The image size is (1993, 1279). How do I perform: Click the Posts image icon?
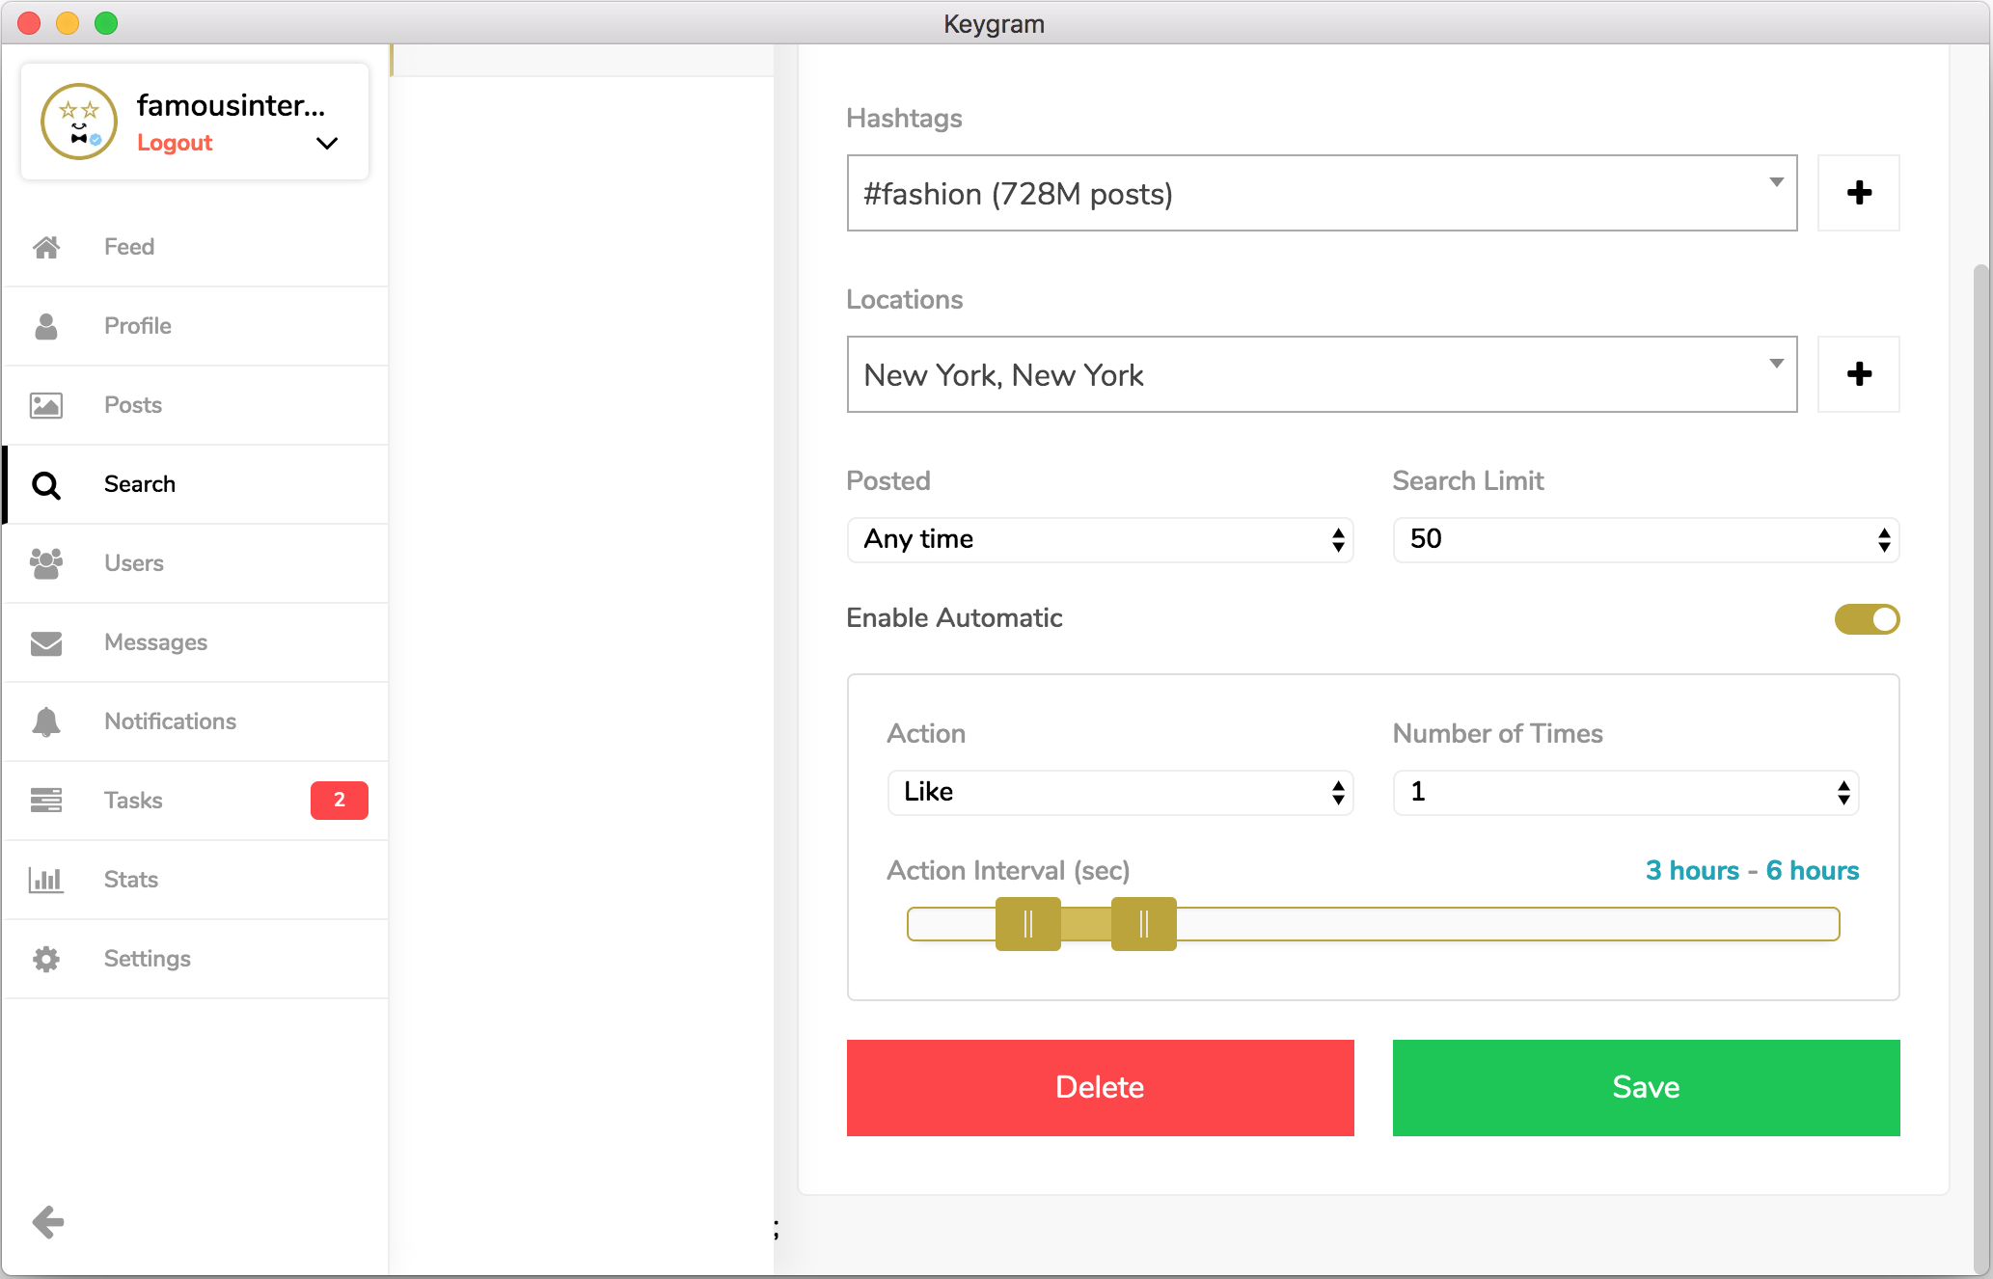[46, 405]
